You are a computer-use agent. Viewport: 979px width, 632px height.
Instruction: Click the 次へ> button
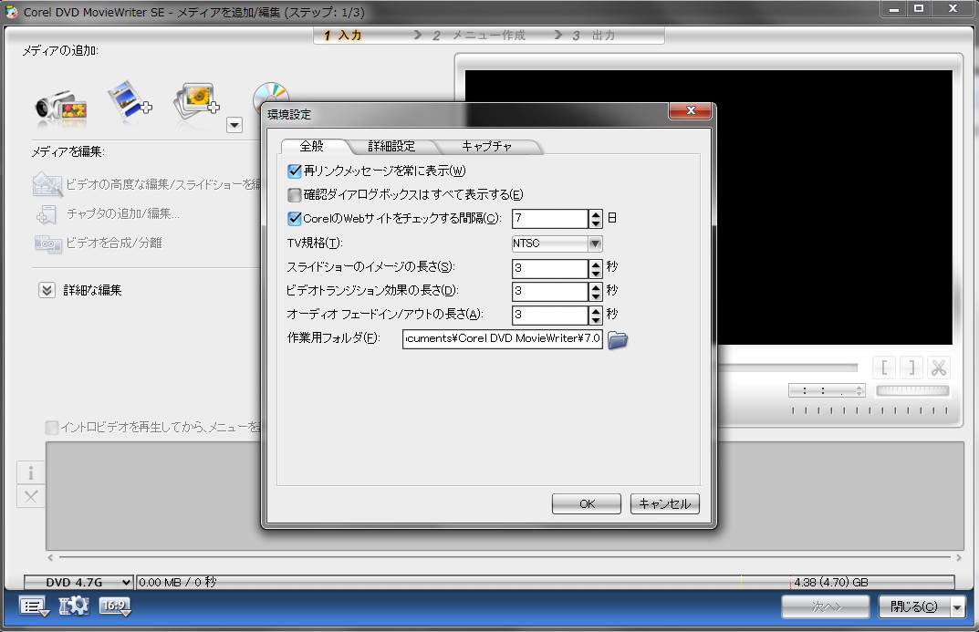826,606
